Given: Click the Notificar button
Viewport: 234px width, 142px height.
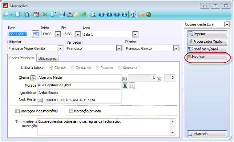Looking at the screenshot, I should coord(207,56).
